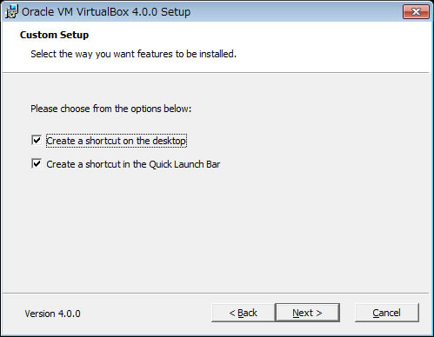This screenshot has width=434, height=337.
Task: Click the 'Version 4.0.0' label
Action: coord(53,314)
